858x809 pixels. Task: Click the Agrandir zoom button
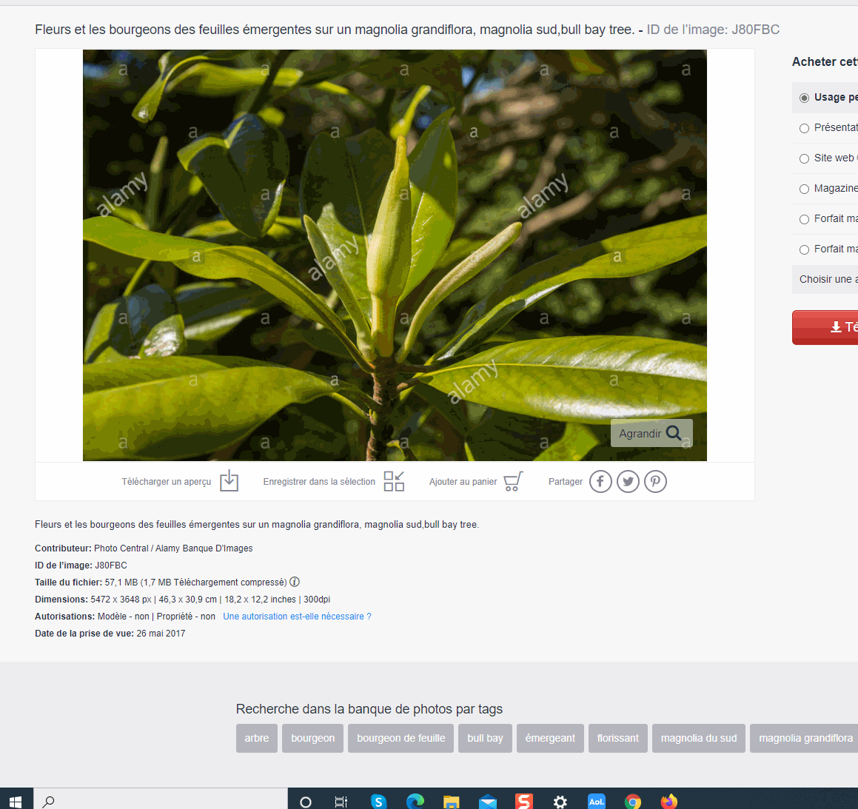click(x=651, y=433)
